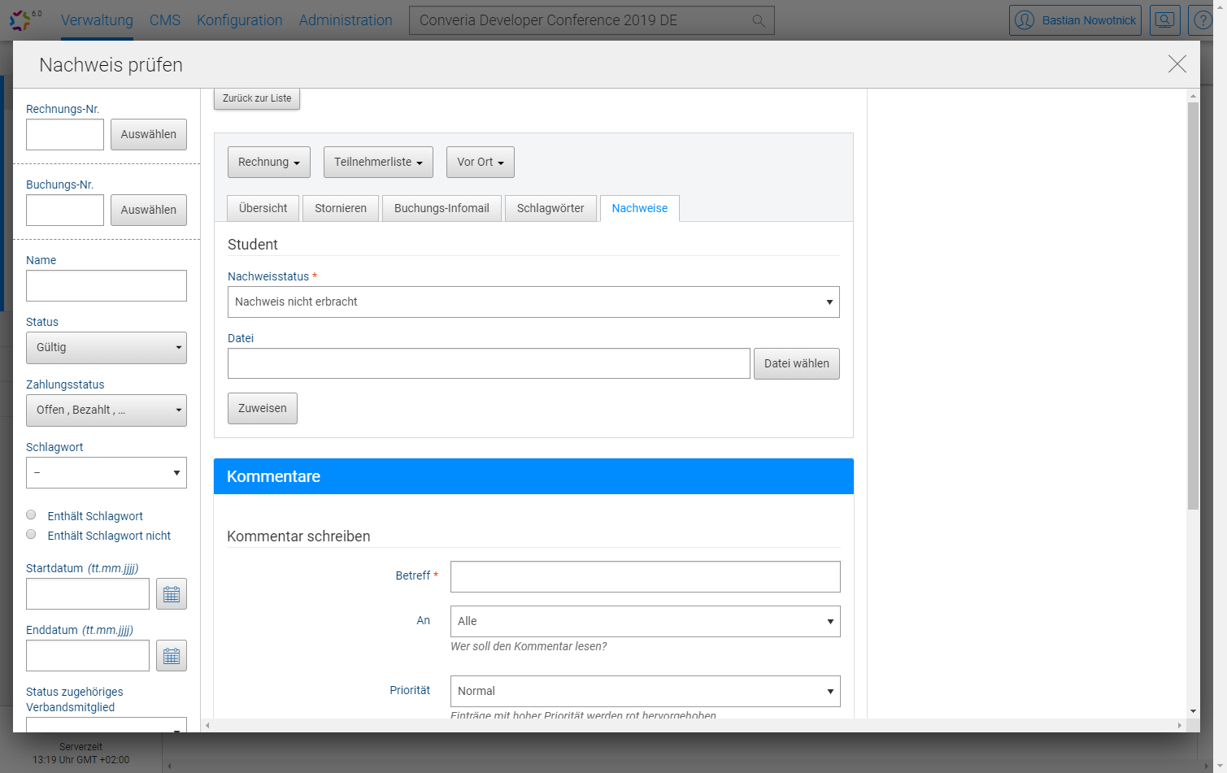Screen dimensions: 1227x773
Task: Expand the Priorität dropdown
Action: pyautogui.click(x=645, y=692)
